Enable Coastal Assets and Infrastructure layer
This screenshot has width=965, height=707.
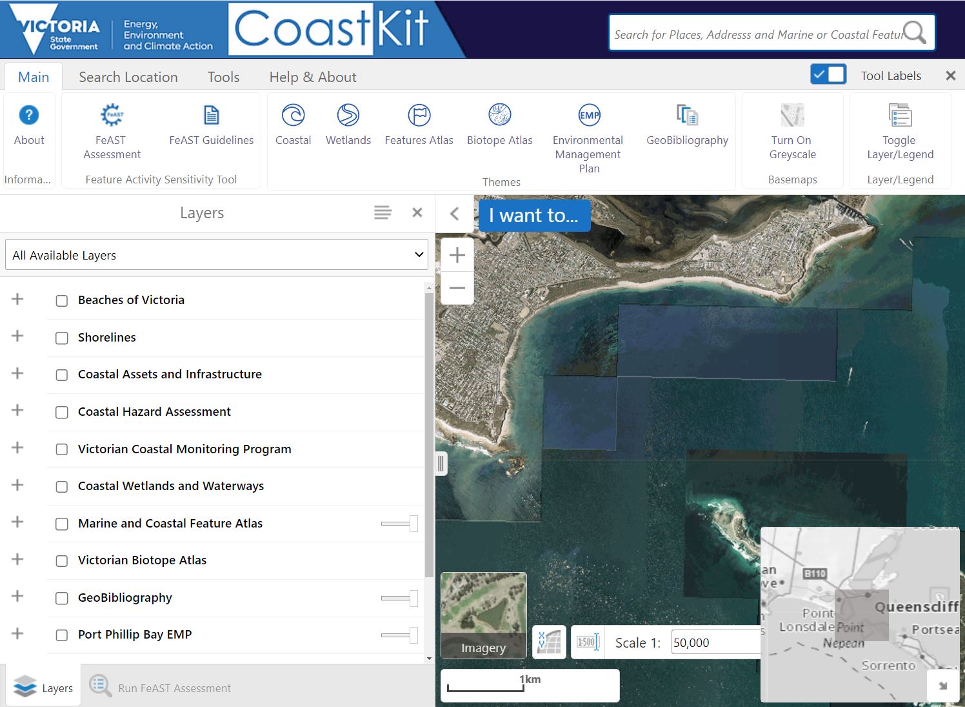click(62, 375)
